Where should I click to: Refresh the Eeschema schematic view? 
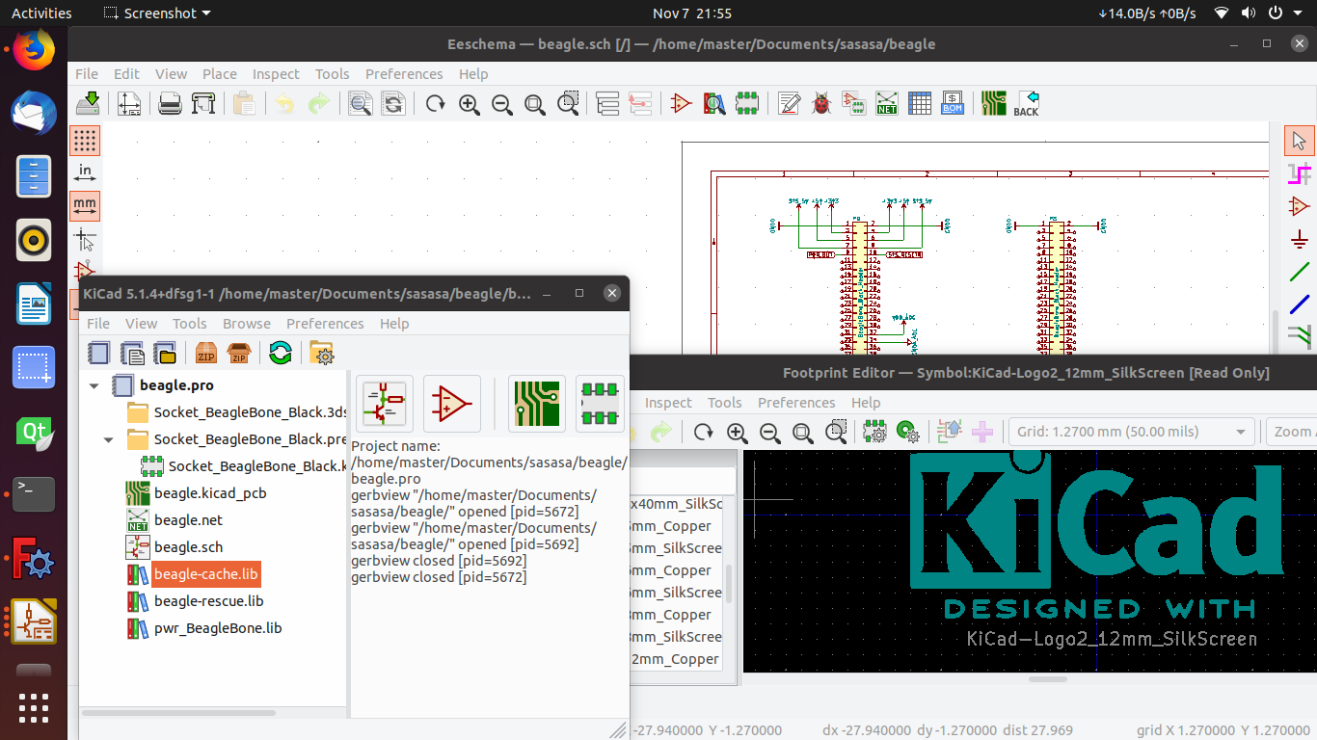click(x=436, y=103)
